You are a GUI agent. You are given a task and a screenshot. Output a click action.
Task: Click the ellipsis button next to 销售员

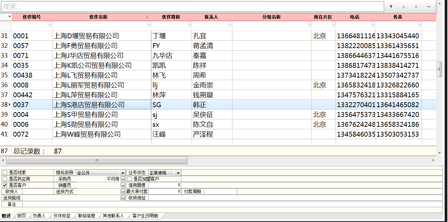(123, 185)
